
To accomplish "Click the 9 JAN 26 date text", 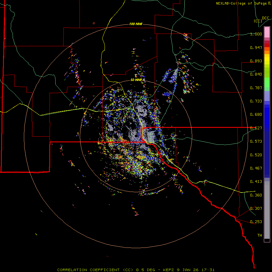I will [187, 270].
